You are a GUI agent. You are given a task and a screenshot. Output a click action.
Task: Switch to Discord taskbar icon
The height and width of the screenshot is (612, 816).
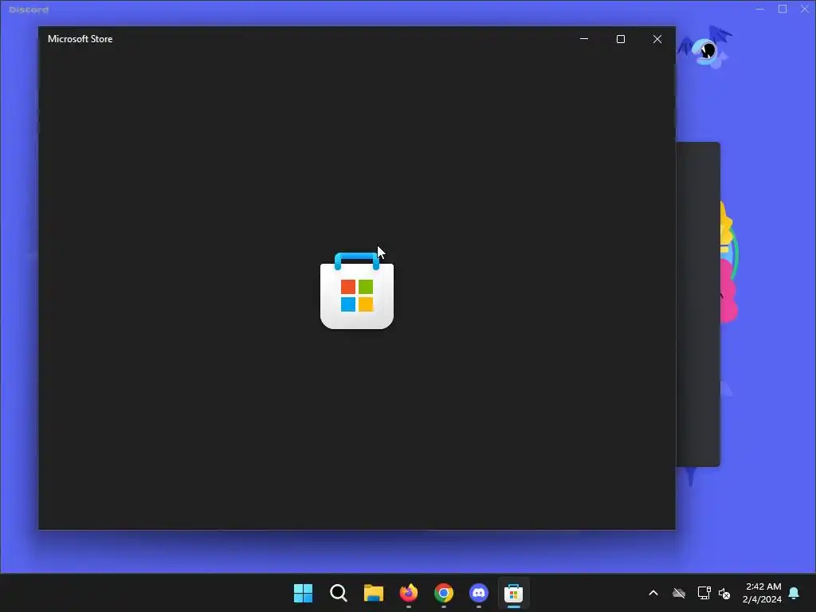tap(479, 593)
